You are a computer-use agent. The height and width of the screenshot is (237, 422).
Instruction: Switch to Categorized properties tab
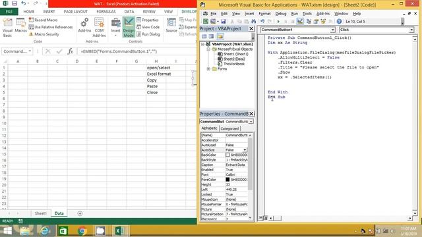pos(229,128)
